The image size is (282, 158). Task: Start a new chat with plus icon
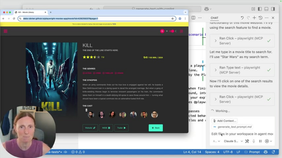tap(254, 18)
